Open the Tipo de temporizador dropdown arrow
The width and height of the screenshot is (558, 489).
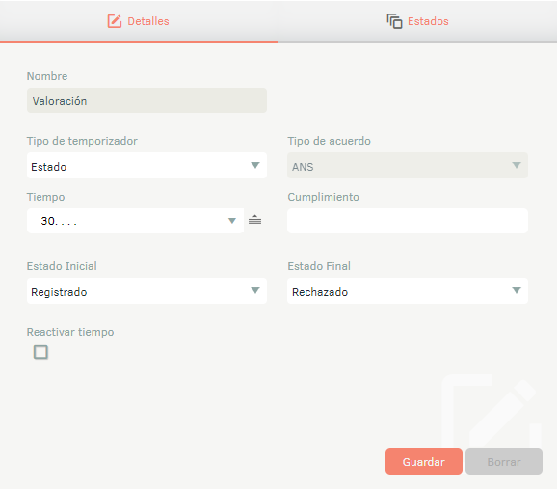(x=255, y=165)
